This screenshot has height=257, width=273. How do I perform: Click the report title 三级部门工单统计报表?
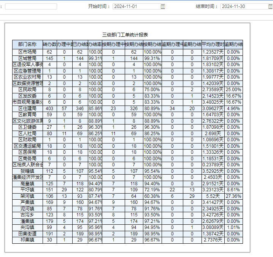pyautogui.click(x=125, y=35)
